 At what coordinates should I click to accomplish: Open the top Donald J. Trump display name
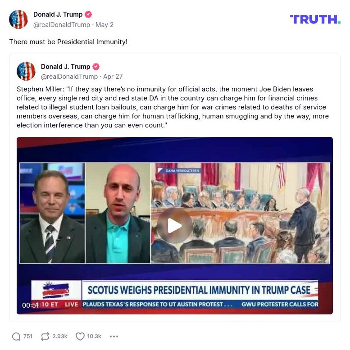coord(58,14)
